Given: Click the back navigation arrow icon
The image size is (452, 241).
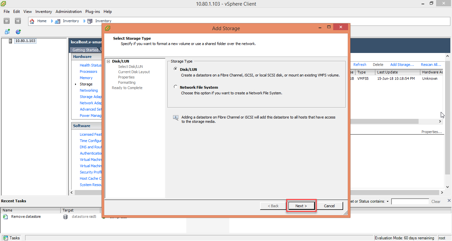Looking at the screenshot, I should [x=6, y=21].
